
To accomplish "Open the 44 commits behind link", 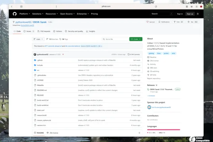I will coord(72,46).
